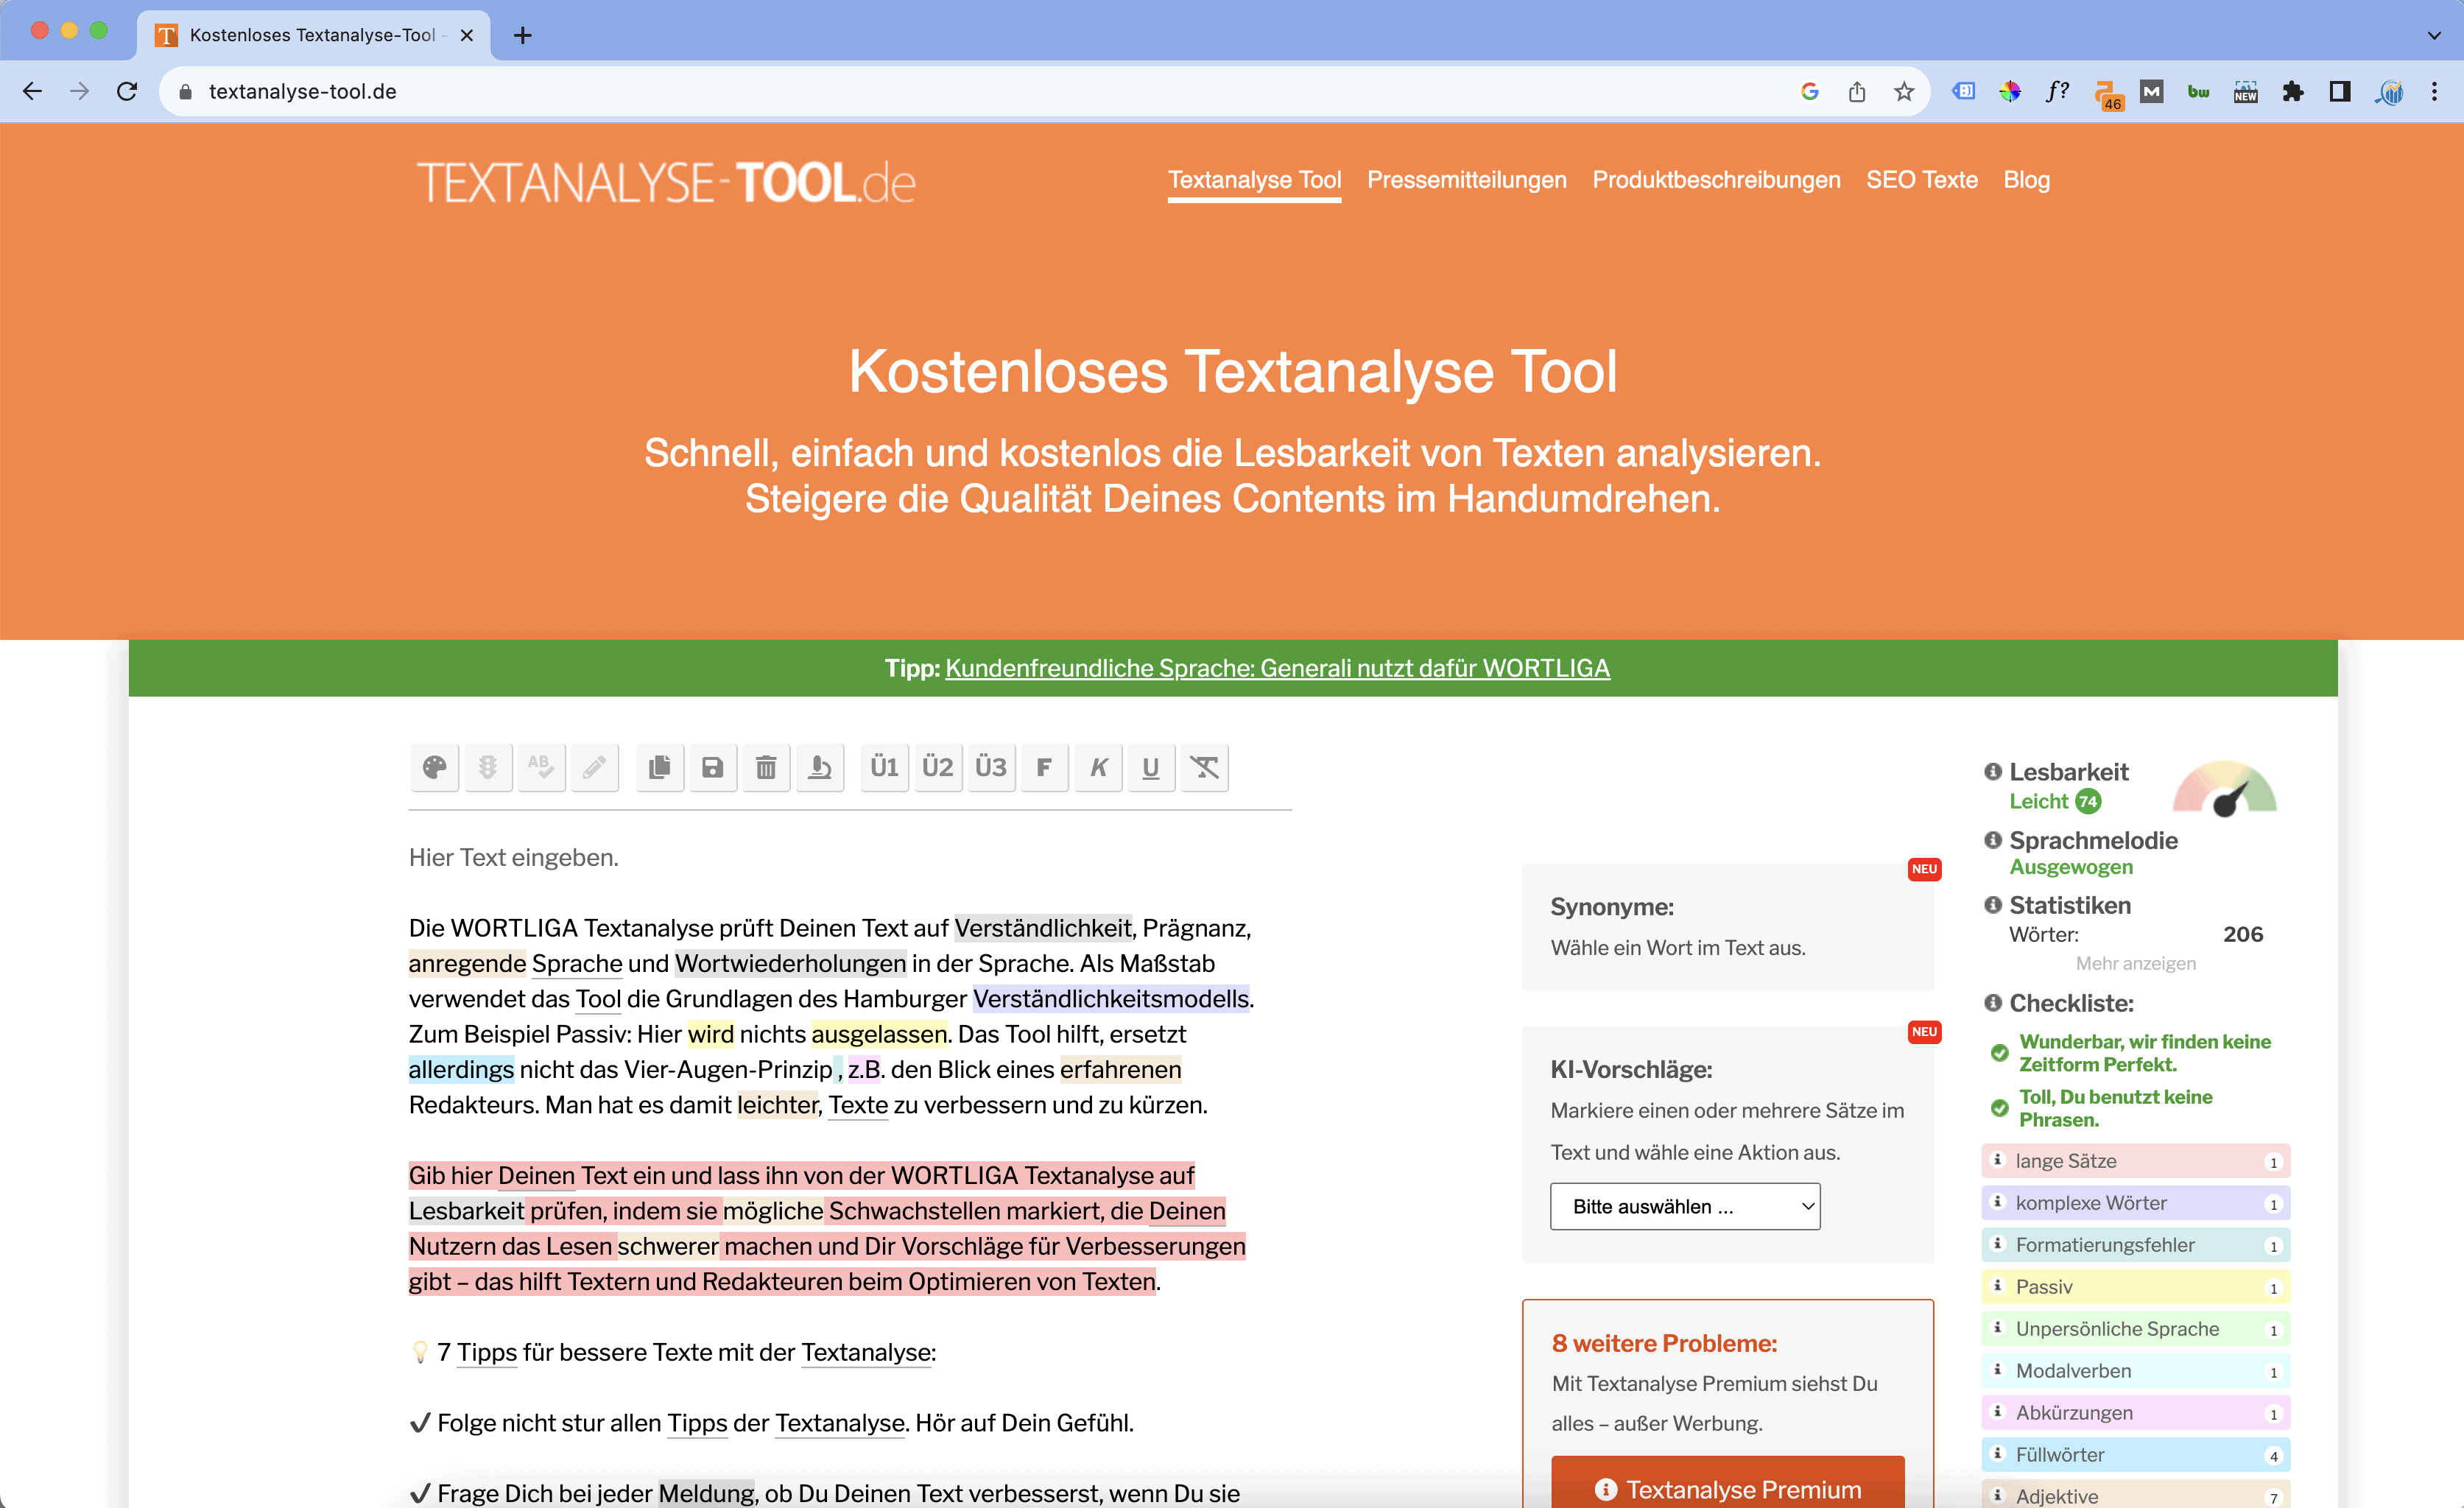Screen dimensions: 2464x1508
Task: Toggle Adjektive highlighting
Action: (x=2136, y=1495)
